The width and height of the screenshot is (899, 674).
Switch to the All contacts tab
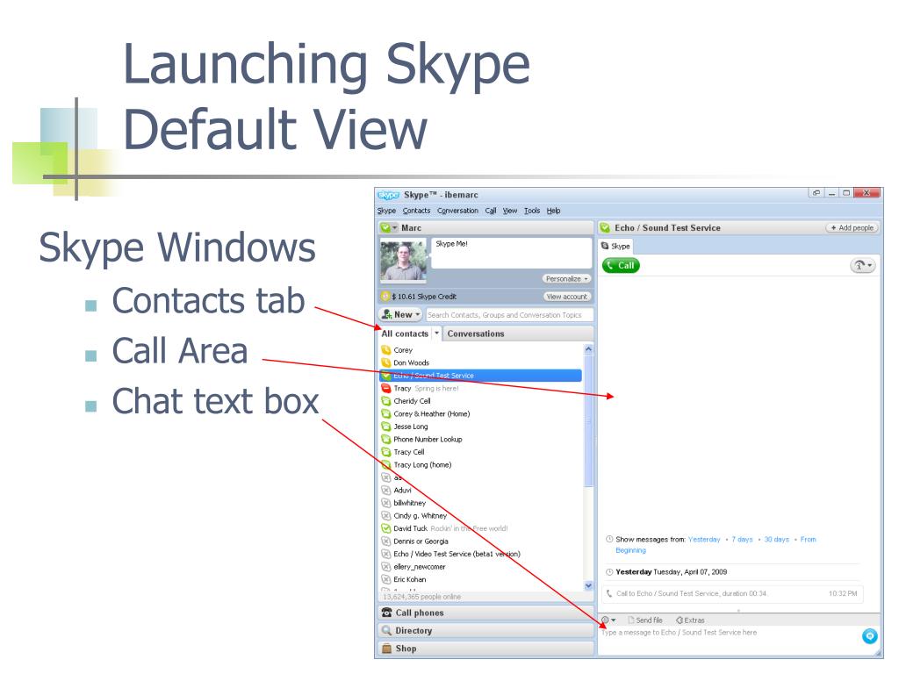tap(404, 333)
